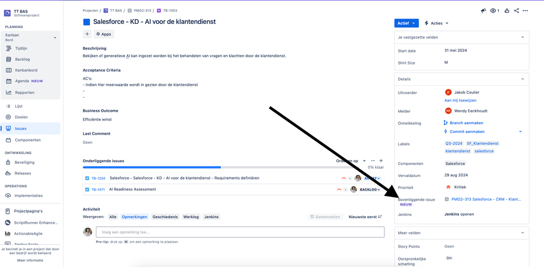
Task: Open child issue TB-1471
Action: pyautogui.click(x=98, y=189)
